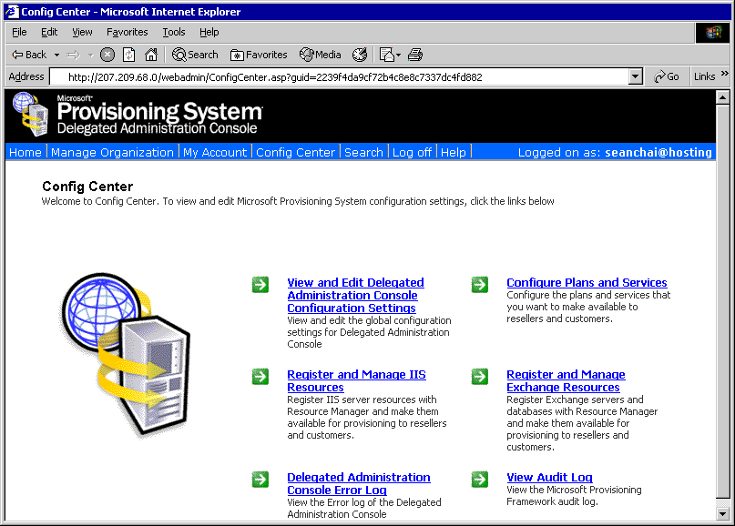The image size is (735, 526).
Task: Click Log off in the navigation bar
Action: (412, 152)
